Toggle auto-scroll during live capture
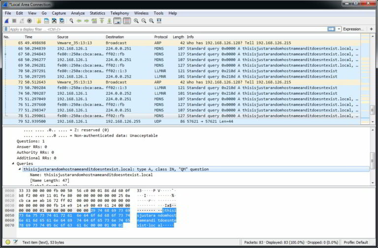This screenshot has width=378, height=248. click(x=117, y=21)
